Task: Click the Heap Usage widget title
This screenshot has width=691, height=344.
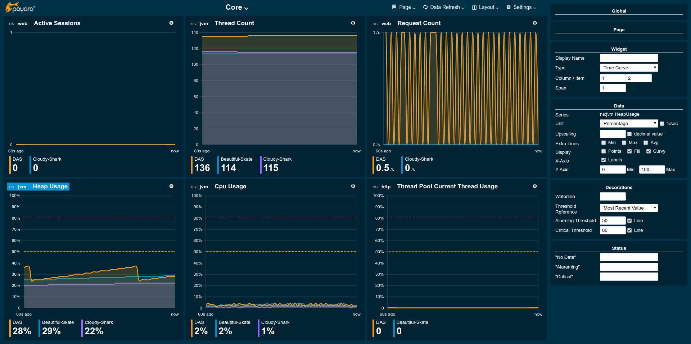Action: tap(50, 186)
